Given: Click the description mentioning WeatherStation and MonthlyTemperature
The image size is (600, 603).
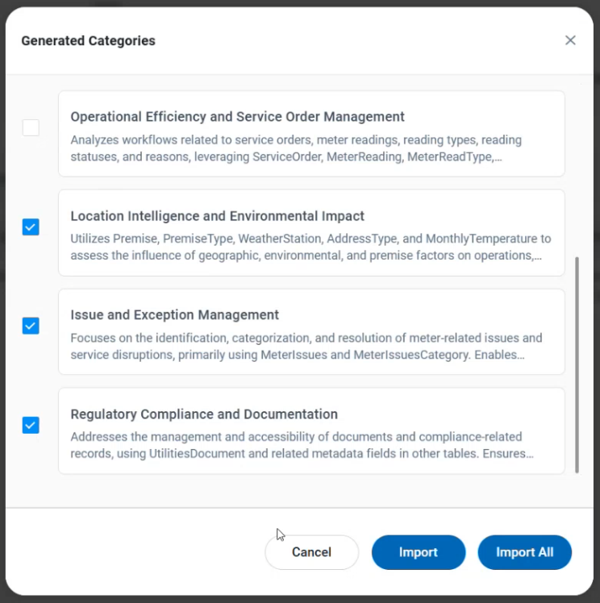Looking at the screenshot, I should (x=310, y=247).
